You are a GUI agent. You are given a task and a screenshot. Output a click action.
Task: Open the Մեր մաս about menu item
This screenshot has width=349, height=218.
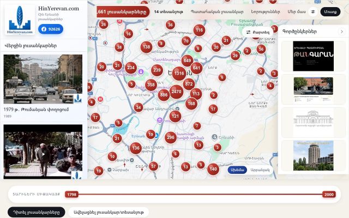(x=297, y=12)
